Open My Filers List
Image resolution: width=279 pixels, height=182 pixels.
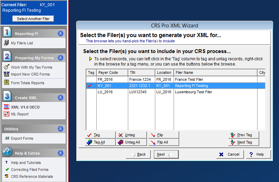pyautogui.click(x=22, y=43)
